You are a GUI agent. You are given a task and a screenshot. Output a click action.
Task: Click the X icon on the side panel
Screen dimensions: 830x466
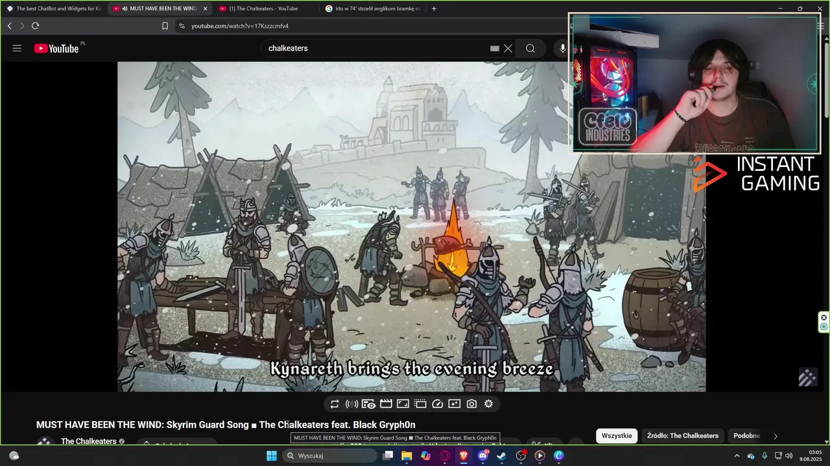[x=824, y=317]
